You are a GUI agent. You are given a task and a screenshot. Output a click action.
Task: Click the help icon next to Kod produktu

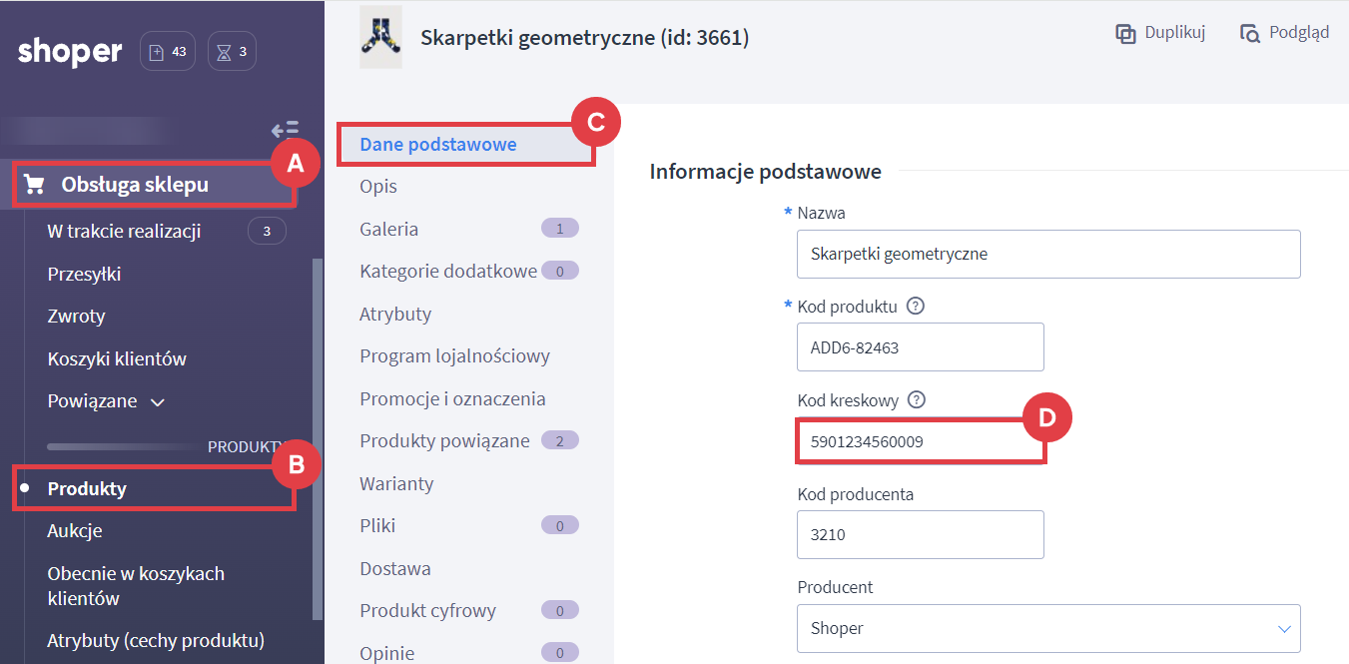point(916,306)
